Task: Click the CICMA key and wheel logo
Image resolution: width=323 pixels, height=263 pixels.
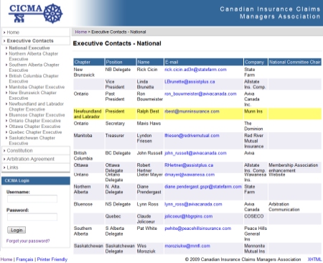Action: point(35,13)
